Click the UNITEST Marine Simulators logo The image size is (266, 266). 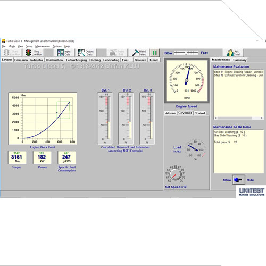click(x=252, y=192)
